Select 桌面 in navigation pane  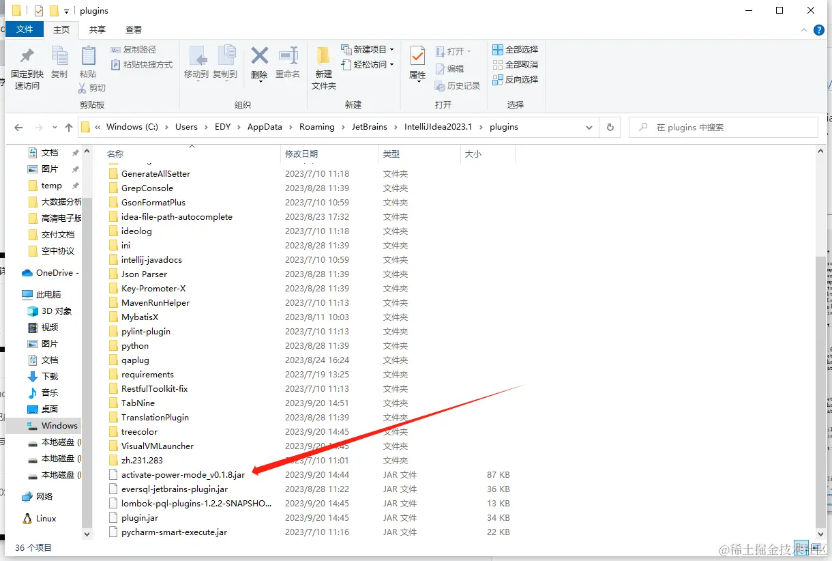point(43,409)
